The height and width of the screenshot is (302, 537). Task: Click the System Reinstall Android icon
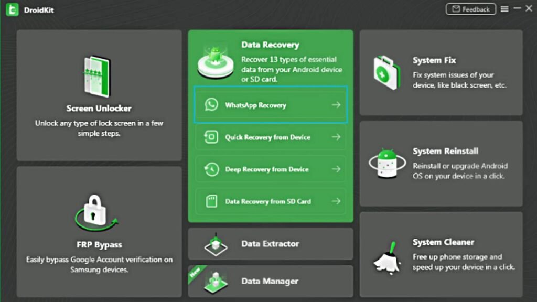coord(388,164)
